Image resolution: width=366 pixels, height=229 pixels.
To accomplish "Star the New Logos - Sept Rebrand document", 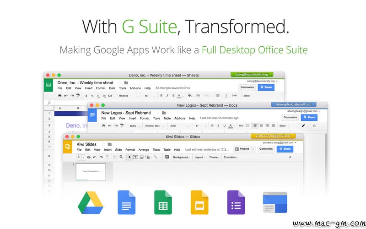I will pos(158,113).
